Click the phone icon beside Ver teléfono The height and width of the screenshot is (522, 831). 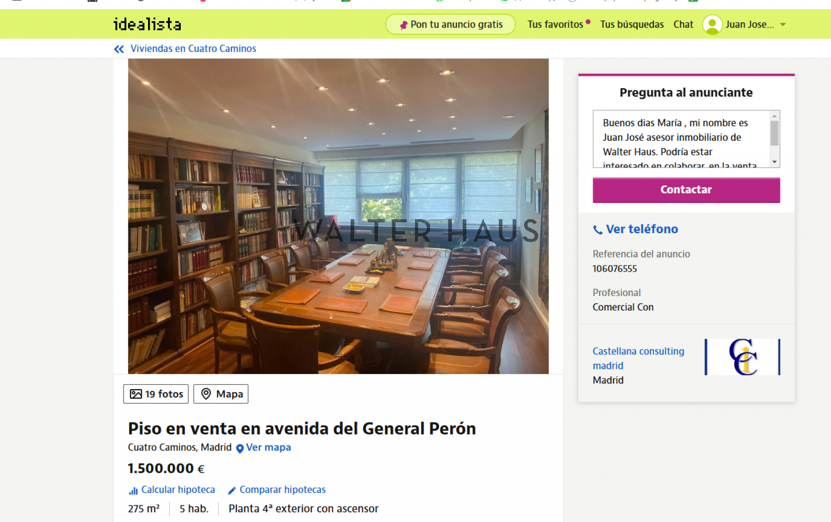click(598, 230)
